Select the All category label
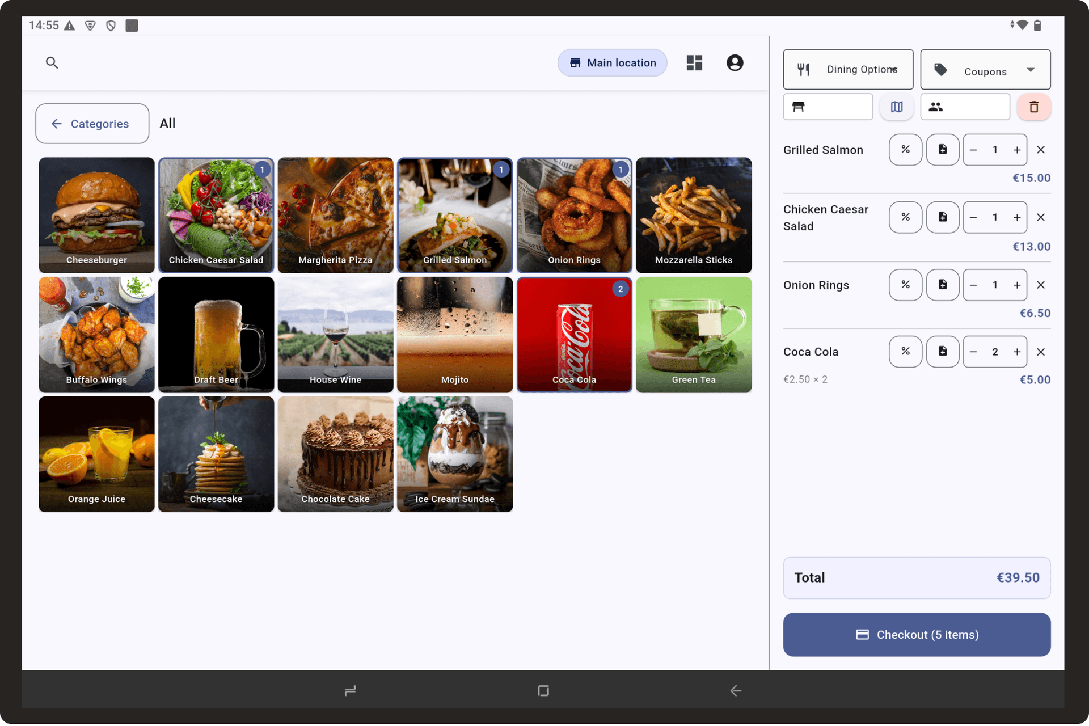Viewport: 1089px width, 726px height. 167,123
